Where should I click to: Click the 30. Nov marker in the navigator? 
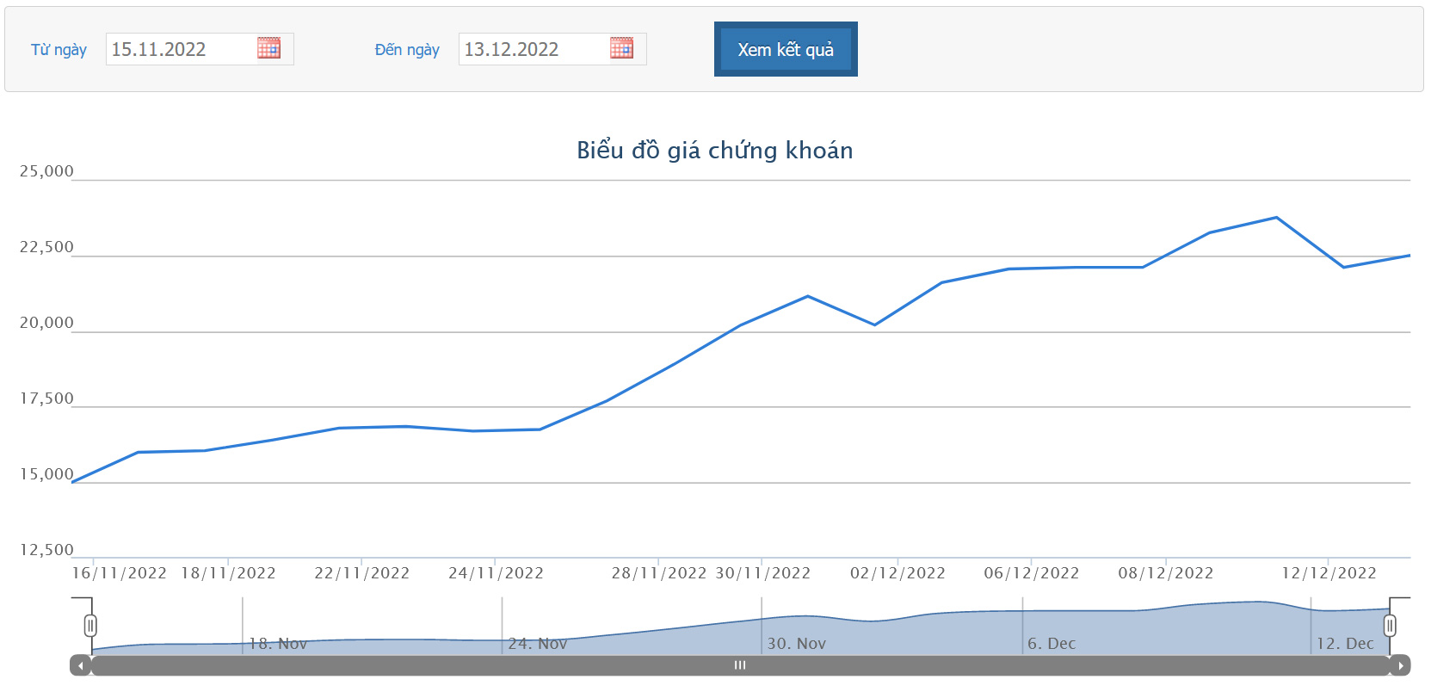[x=796, y=644]
